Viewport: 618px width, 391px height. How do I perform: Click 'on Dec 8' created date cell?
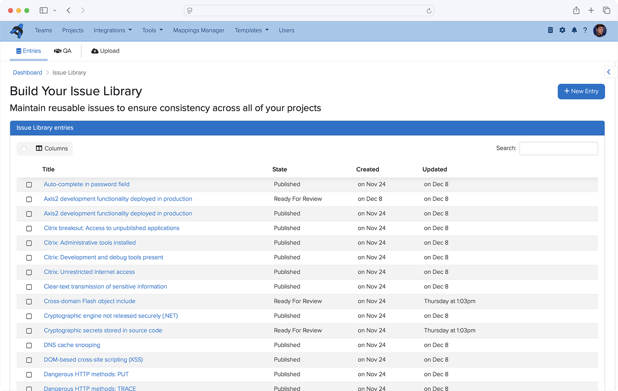[x=370, y=199]
